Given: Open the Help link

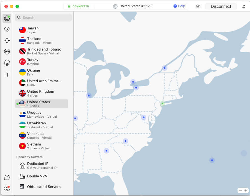Looking at the screenshot, I should [x=179, y=6].
